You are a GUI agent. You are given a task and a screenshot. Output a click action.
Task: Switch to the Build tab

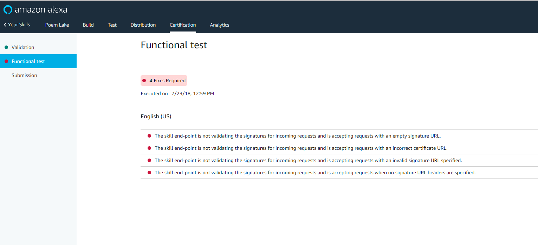click(88, 25)
